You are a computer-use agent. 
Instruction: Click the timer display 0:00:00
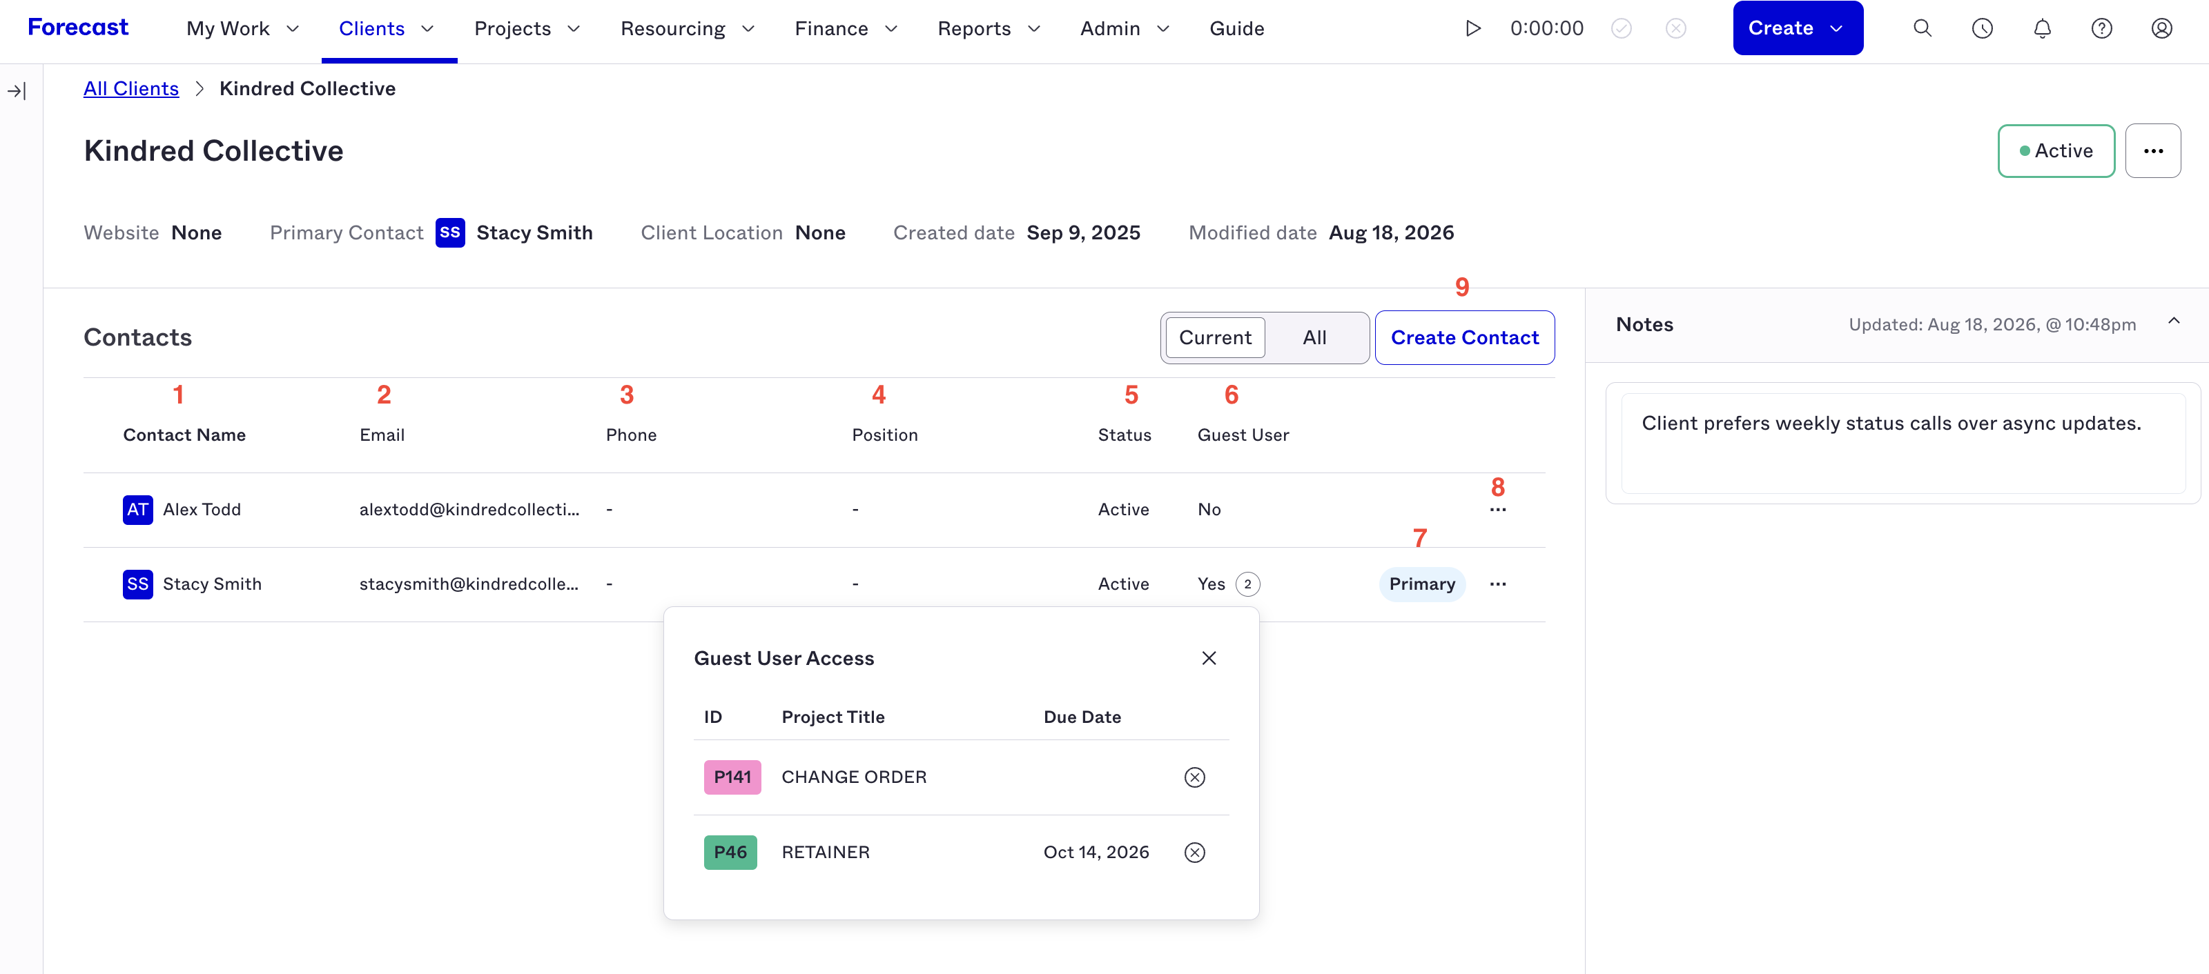tap(1546, 28)
